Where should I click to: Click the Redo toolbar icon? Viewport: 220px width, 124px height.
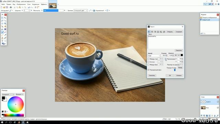[x=32, y=8]
